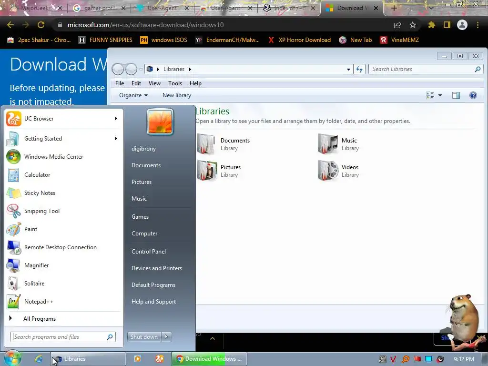The width and height of the screenshot is (488, 366).
Task: Expand shut down options arrow
Action: [x=166, y=337]
